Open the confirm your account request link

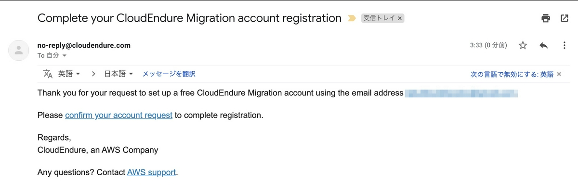(118, 115)
